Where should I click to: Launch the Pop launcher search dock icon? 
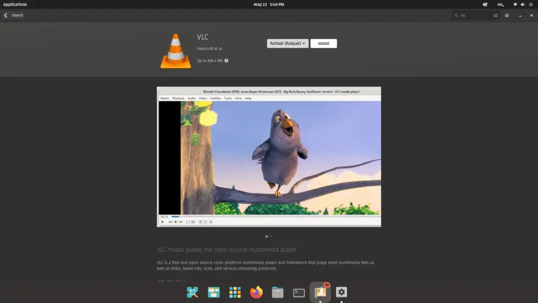(192, 292)
